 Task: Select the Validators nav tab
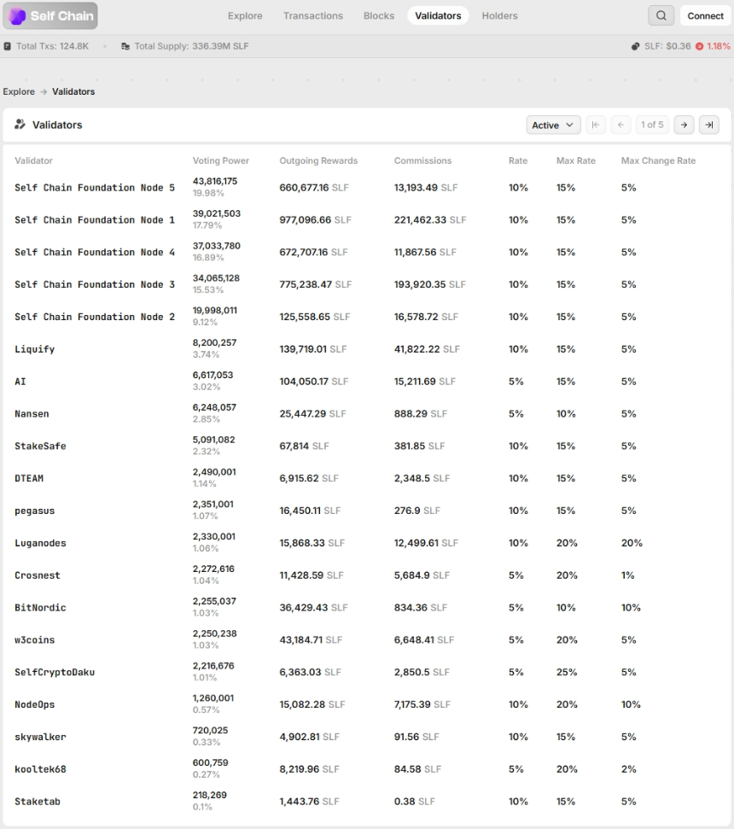pos(438,16)
